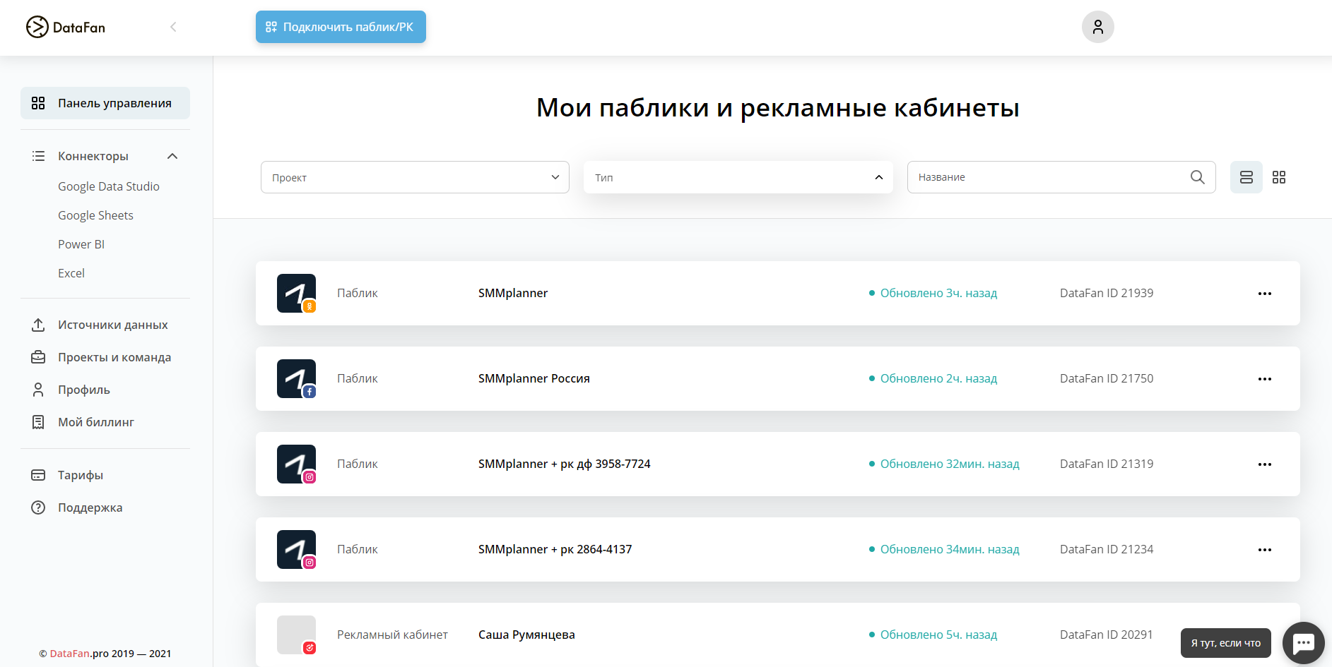Open options menu for DataFan ID 21939
Viewport: 1332px width, 667px height.
coord(1265,294)
